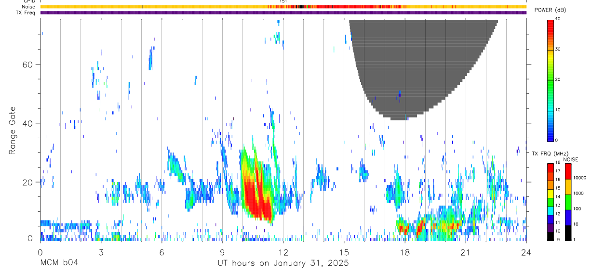
Task: Click the '40' tick on POWER colorbar
Action: click(558, 19)
